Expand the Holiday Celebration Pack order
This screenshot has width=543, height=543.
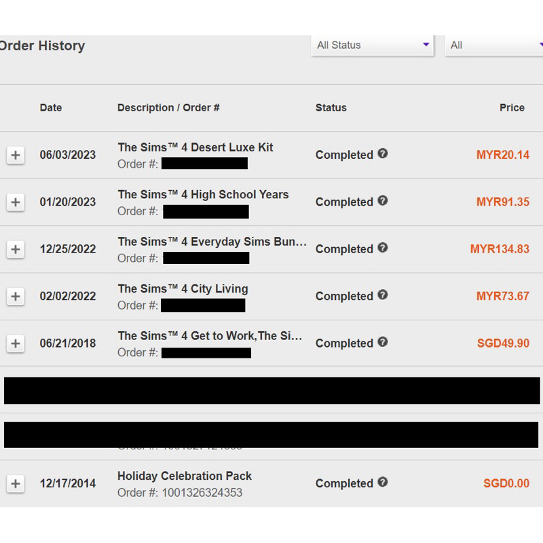tap(16, 484)
